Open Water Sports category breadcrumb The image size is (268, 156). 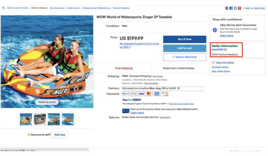(x=74, y=8)
